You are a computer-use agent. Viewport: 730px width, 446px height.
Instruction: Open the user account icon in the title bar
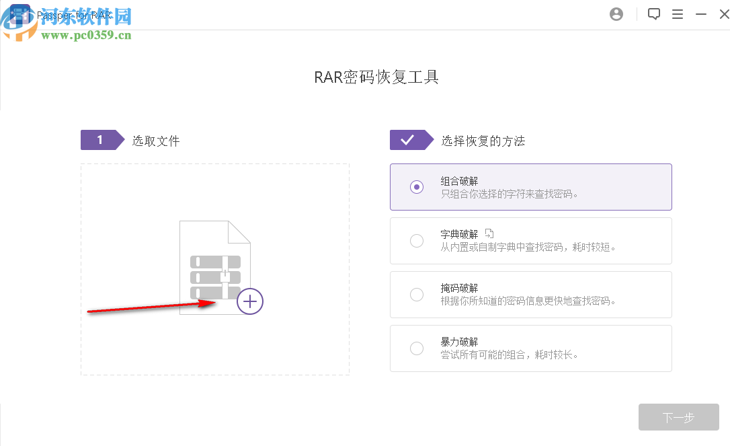pyautogui.click(x=616, y=13)
